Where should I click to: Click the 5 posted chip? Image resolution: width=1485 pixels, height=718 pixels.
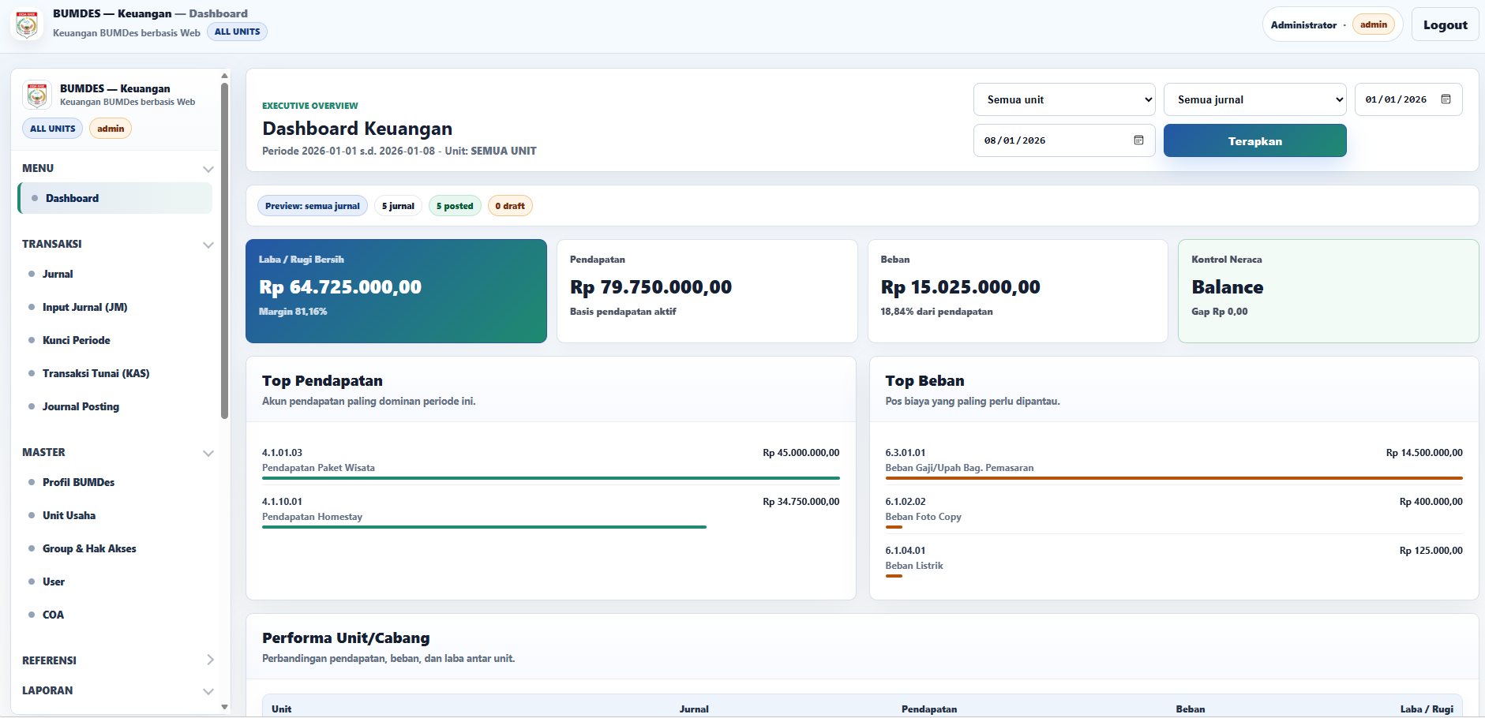click(455, 206)
